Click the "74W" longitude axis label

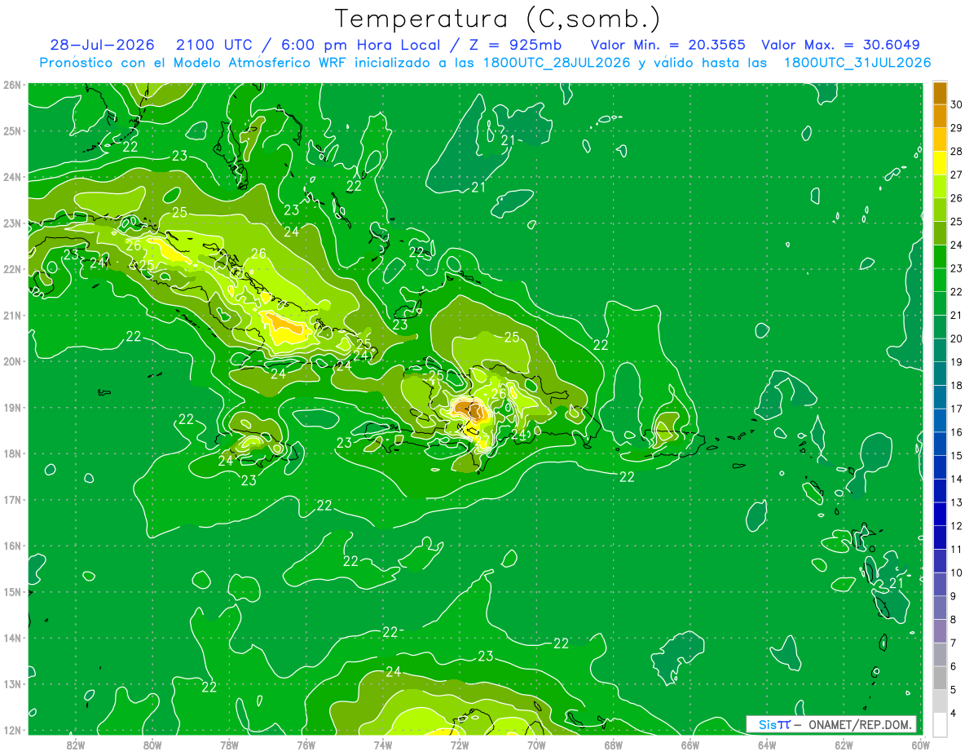coord(383,745)
